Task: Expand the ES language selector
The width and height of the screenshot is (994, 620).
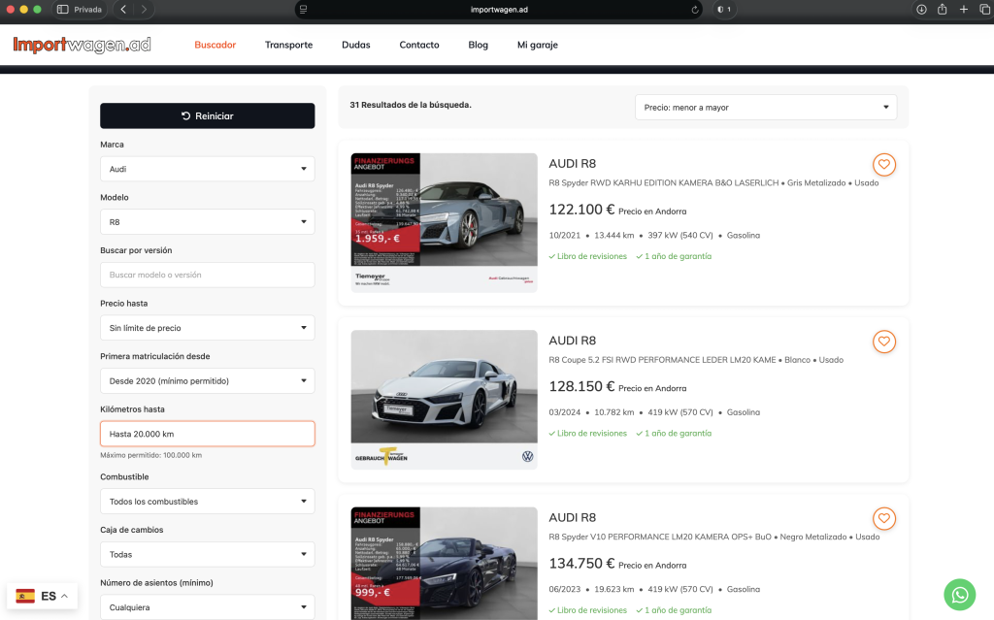Action: click(x=42, y=596)
